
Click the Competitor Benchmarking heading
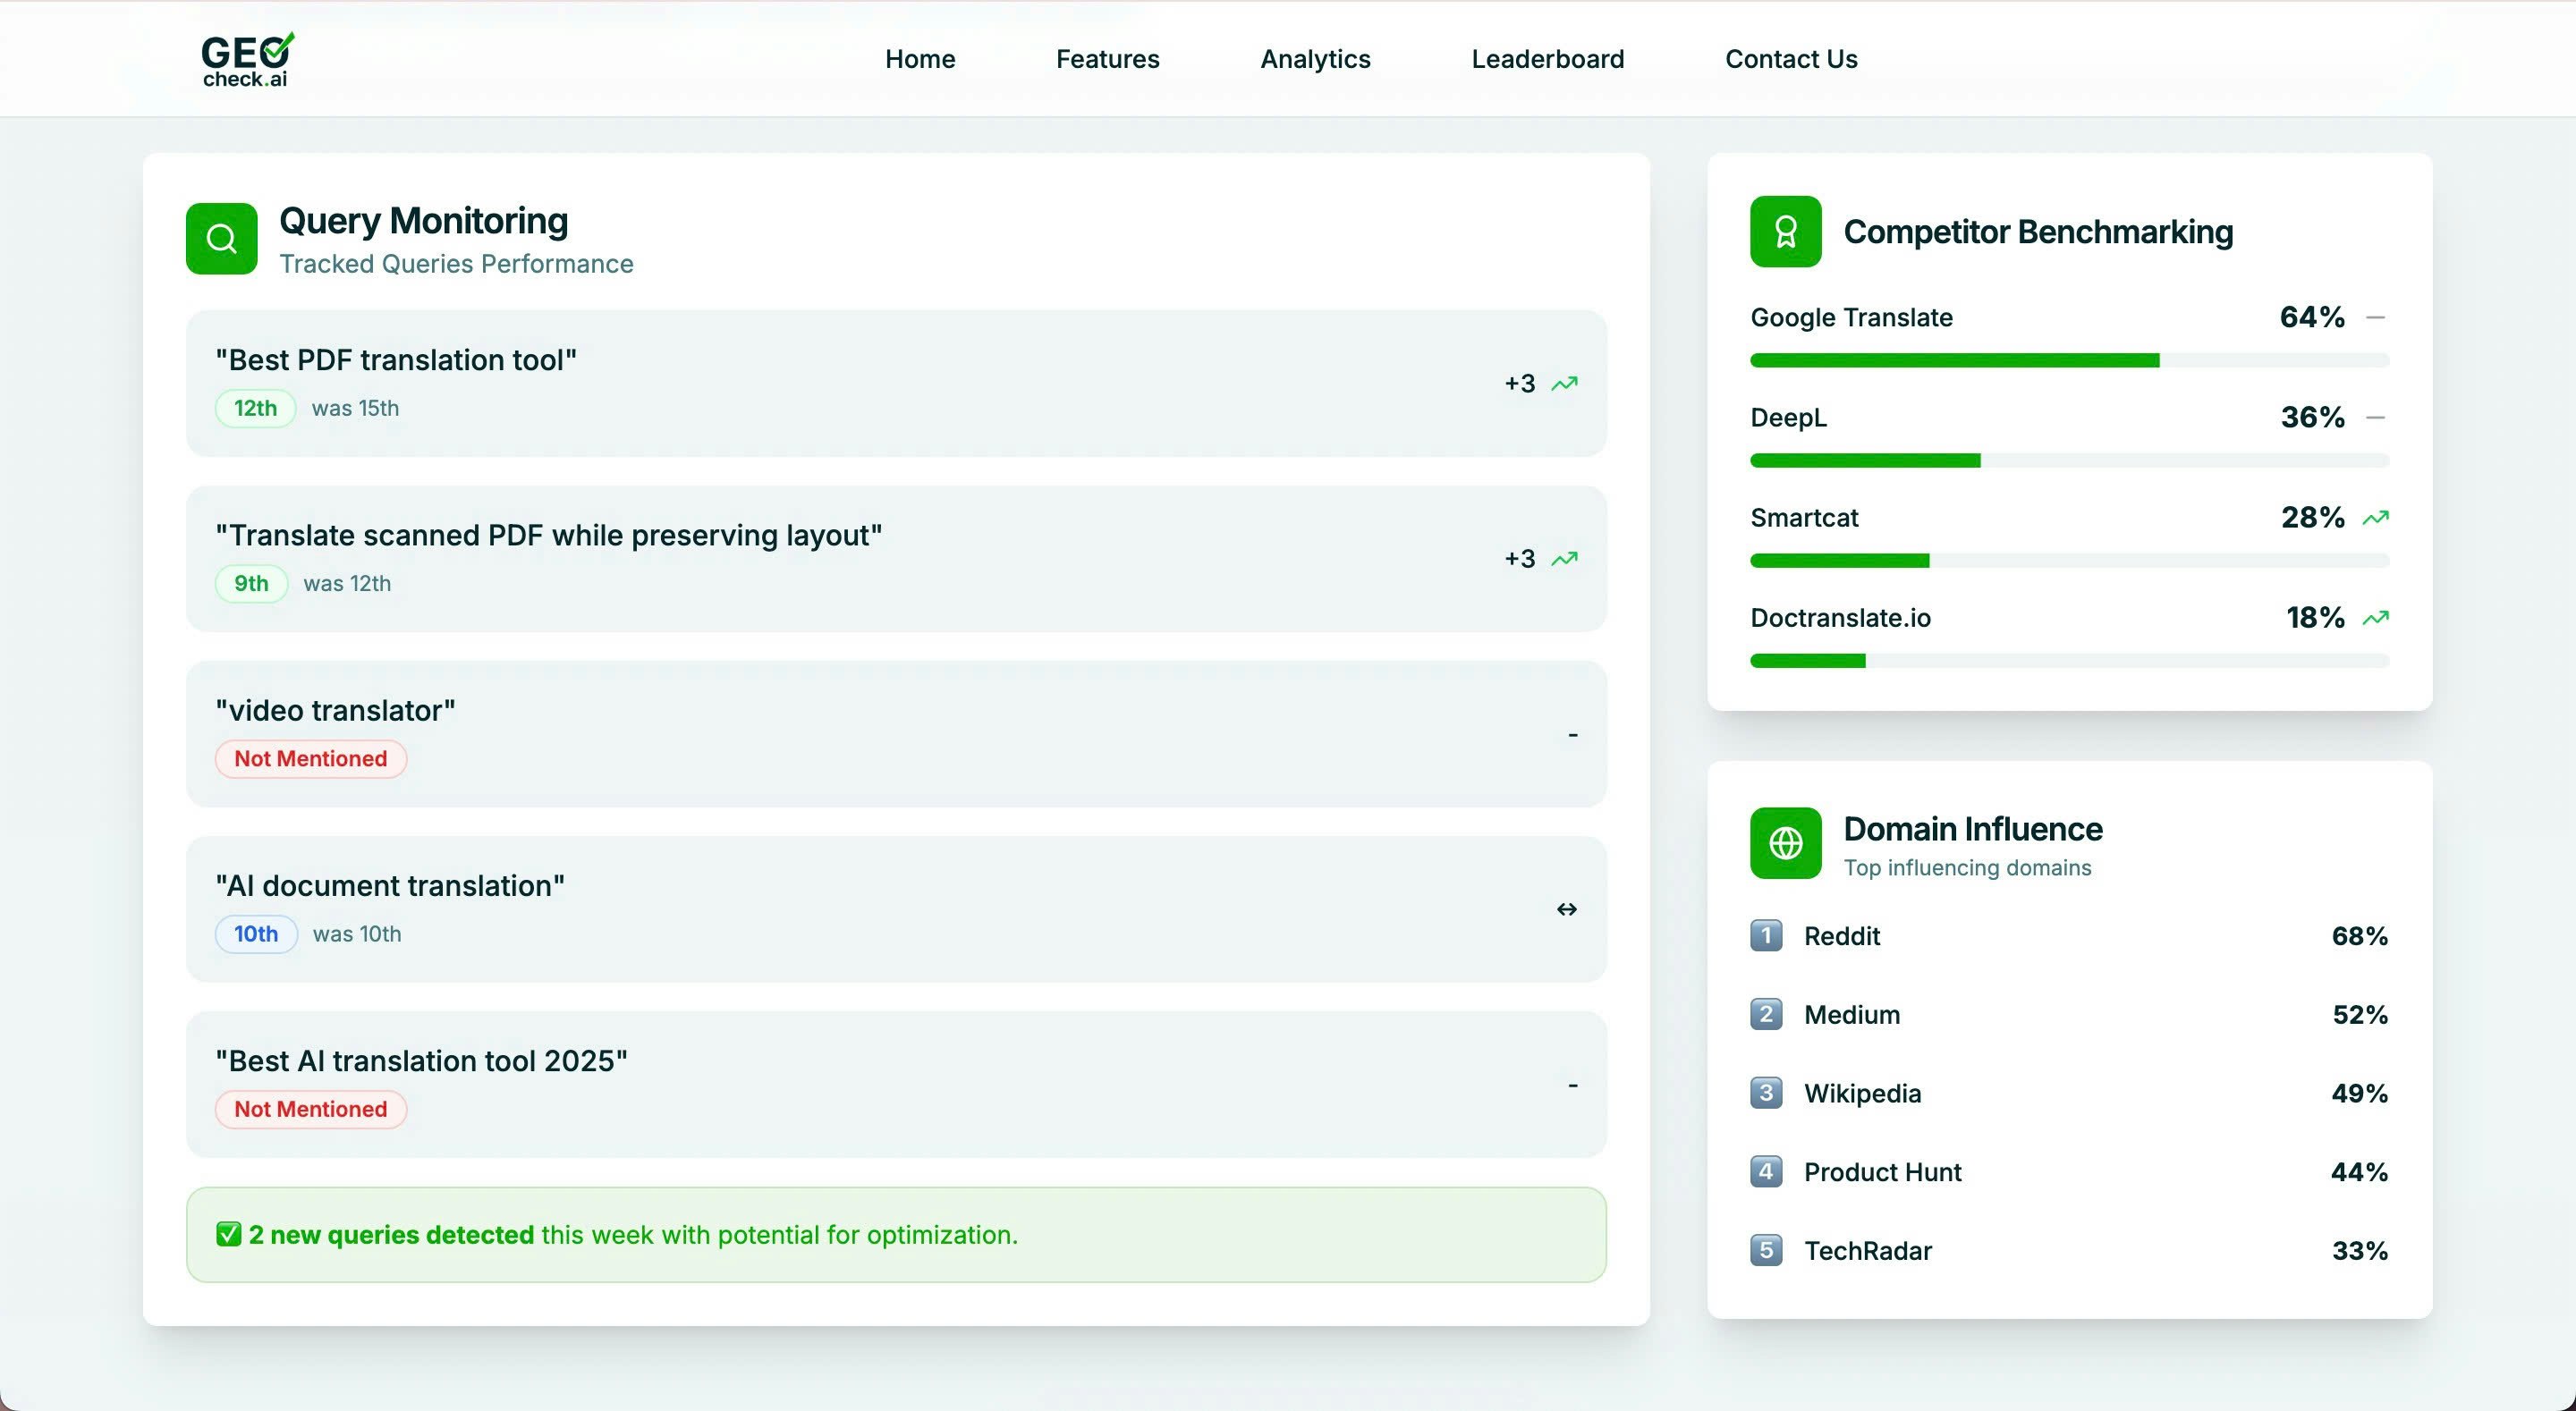[2037, 232]
